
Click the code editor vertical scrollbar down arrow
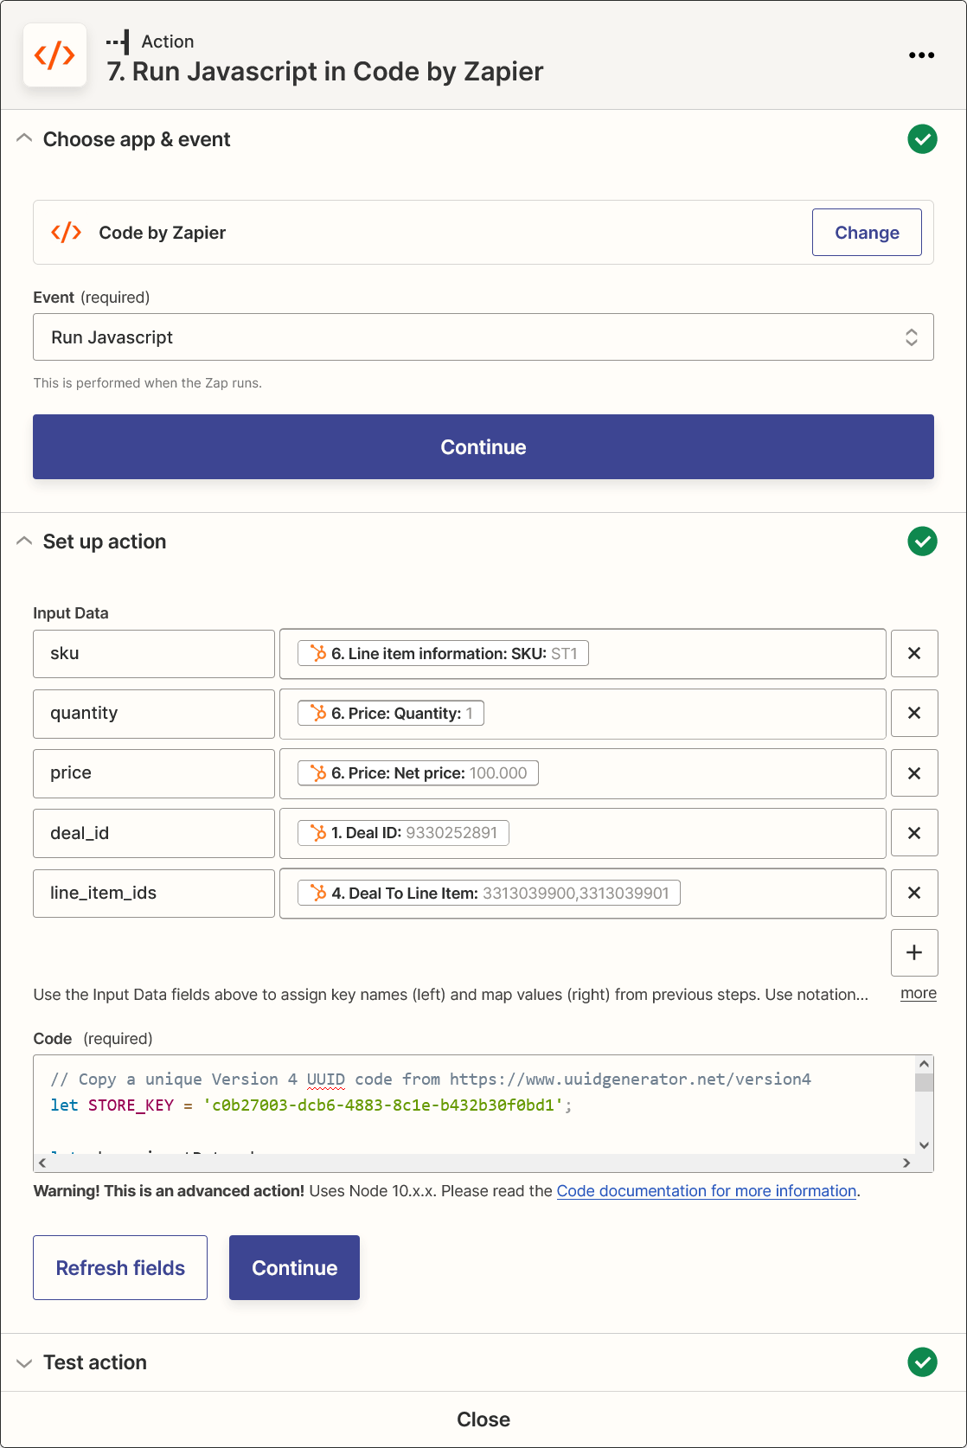tap(924, 1145)
